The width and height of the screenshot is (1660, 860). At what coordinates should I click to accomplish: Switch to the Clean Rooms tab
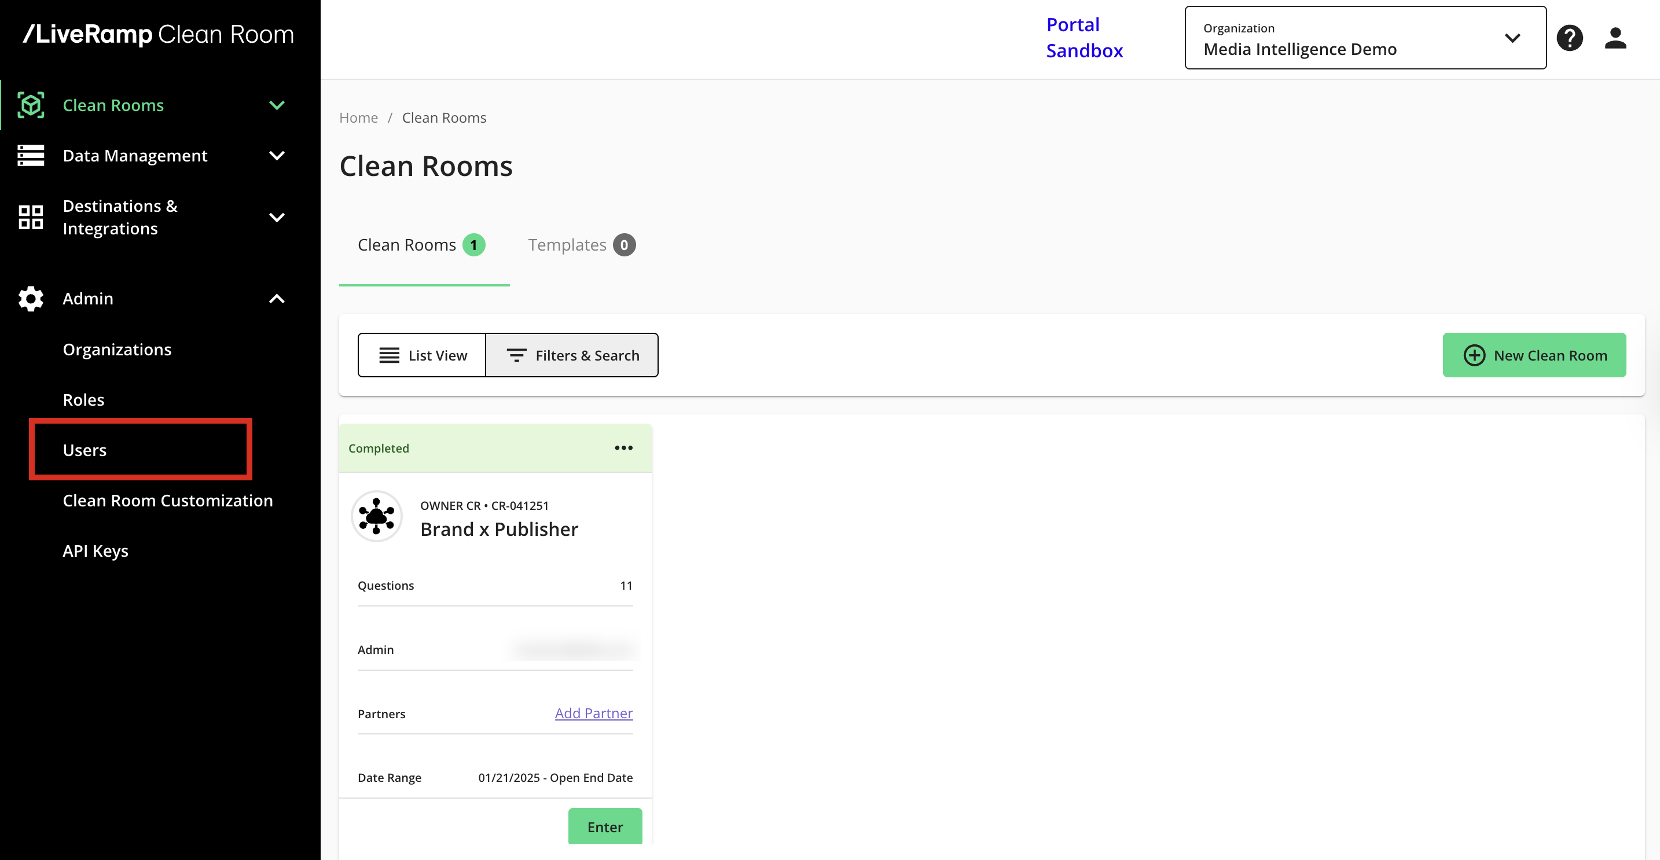pyautogui.click(x=424, y=245)
